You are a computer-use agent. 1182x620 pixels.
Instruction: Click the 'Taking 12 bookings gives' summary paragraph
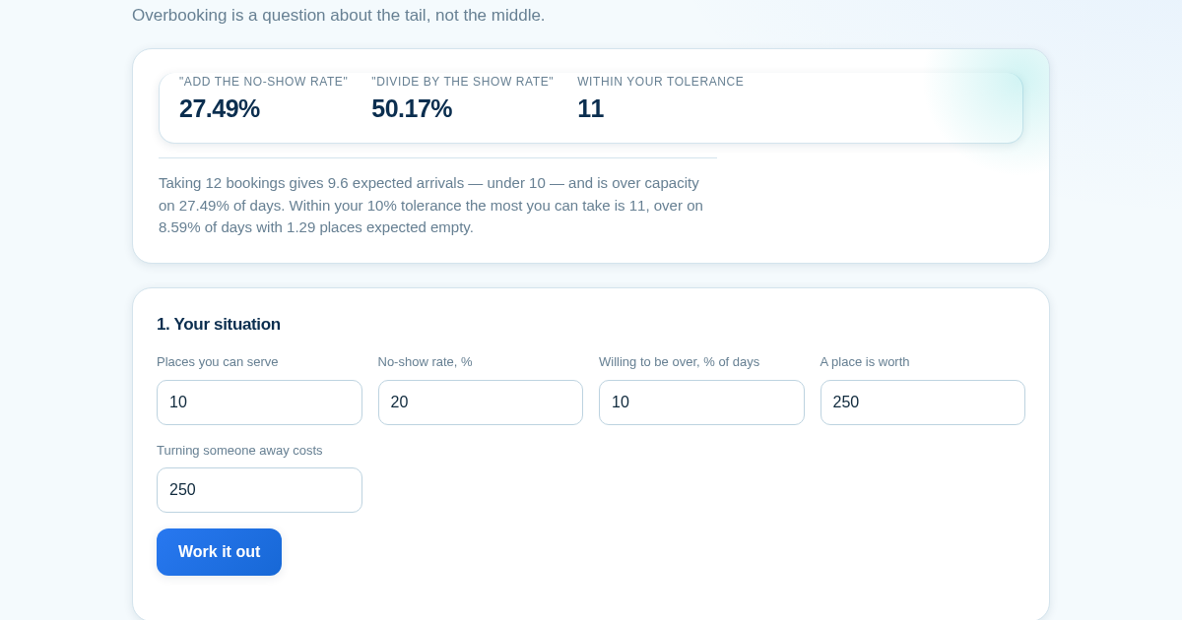(431, 205)
